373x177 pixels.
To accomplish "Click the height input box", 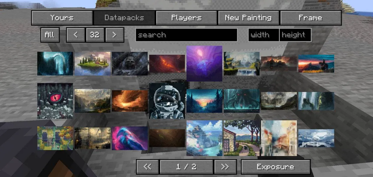I will 295,35.
